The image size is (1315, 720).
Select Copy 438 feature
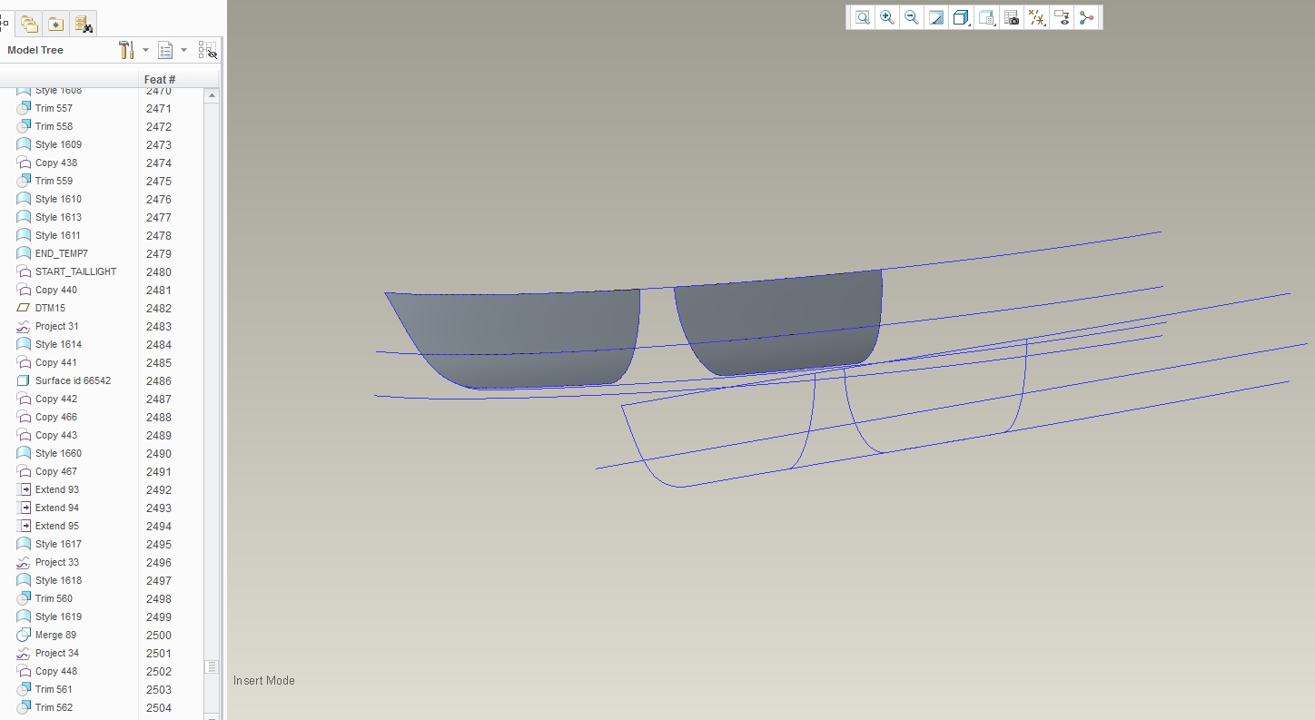coord(56,163)
